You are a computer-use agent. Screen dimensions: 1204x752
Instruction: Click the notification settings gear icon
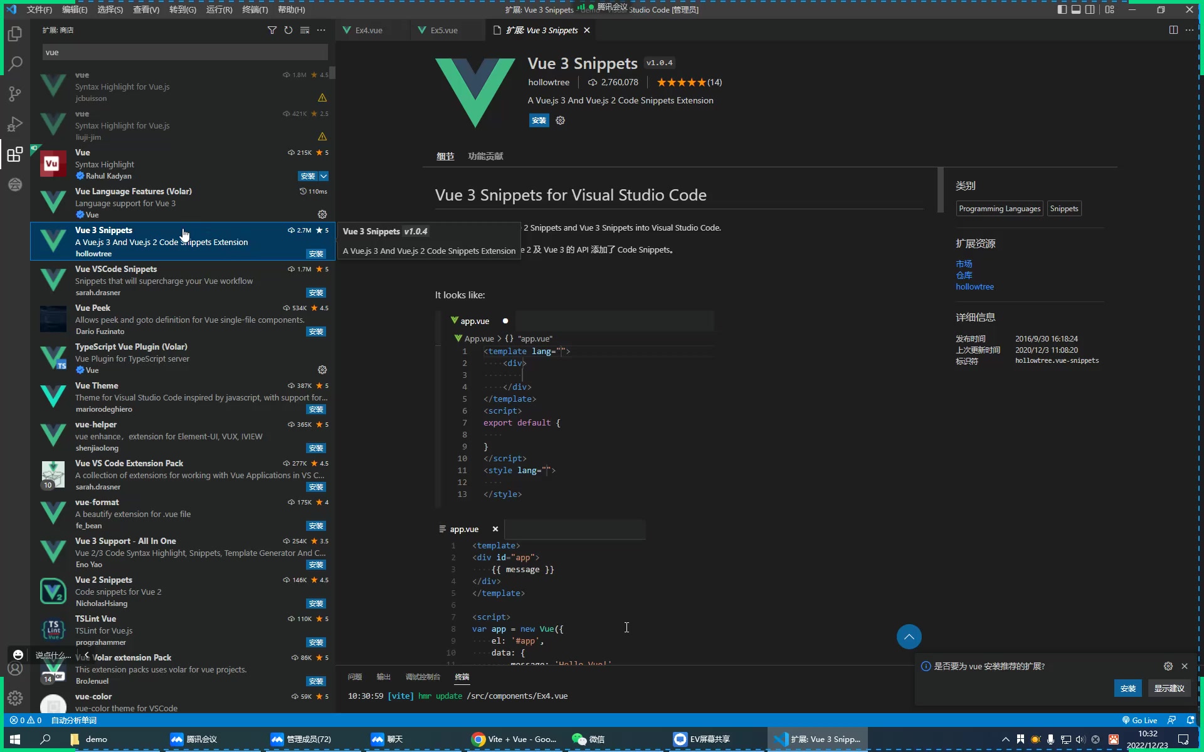[x=1168, y=666]
